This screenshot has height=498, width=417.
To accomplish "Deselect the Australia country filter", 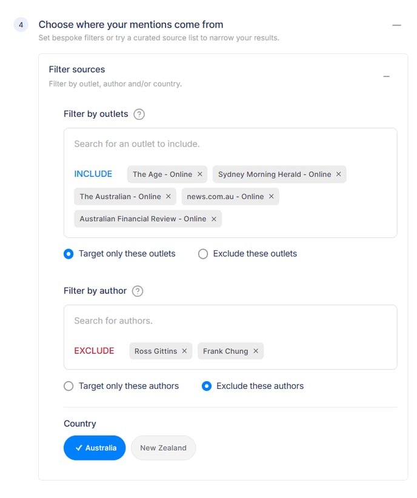I will [x=95, y=448].
